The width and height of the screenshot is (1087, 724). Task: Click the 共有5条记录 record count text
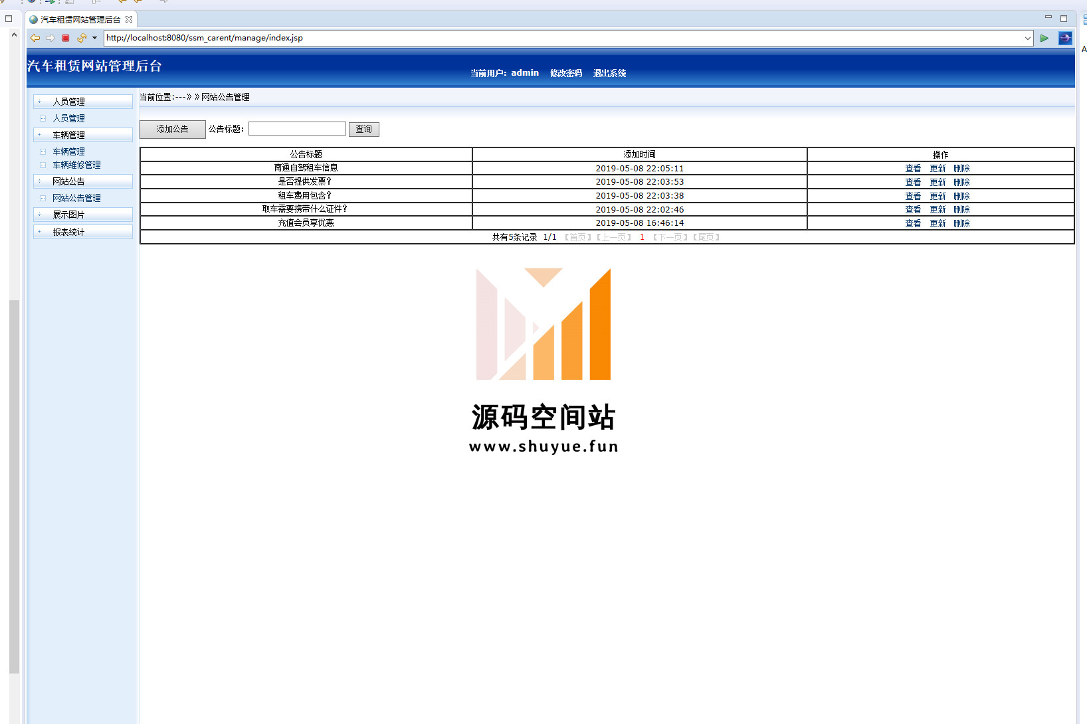tap(515, 237)
